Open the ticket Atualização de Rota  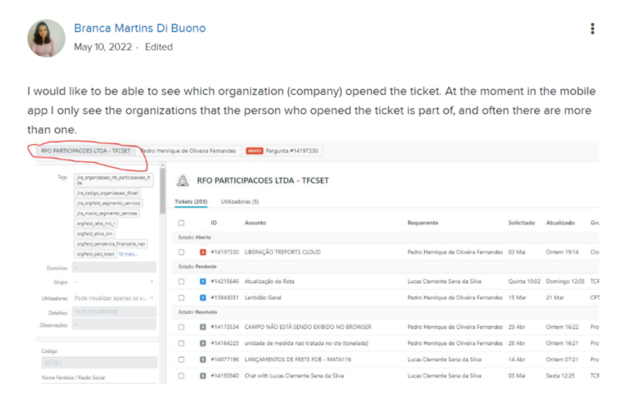click(269, 282)
